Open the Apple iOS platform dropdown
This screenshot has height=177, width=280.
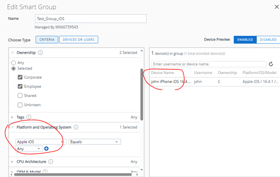click(40, 142)
